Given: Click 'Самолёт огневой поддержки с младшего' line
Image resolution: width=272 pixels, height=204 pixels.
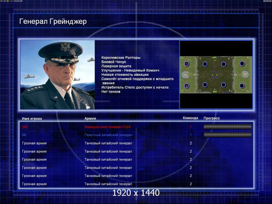Looking at the screenshot, I should 137,79.
